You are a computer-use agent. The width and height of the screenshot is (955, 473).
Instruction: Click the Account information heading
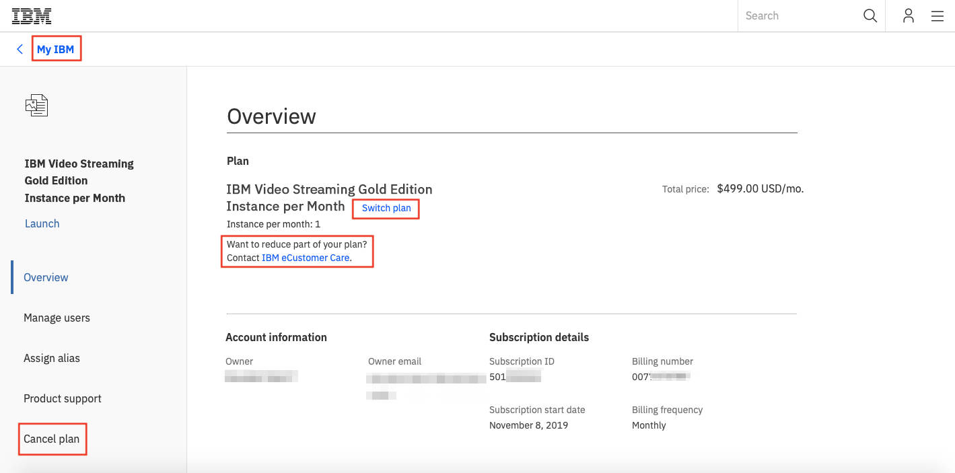click(x=277, y=337)
